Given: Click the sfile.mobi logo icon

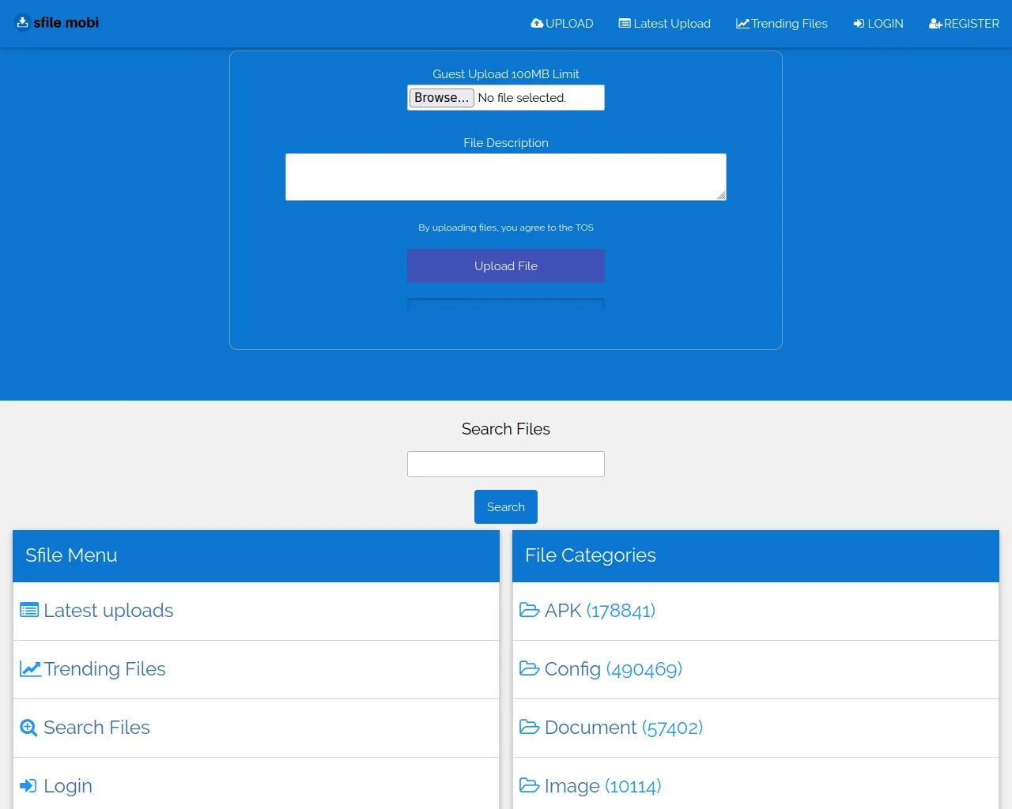Looking at the screenshot, I should click(x=22, y=22).
